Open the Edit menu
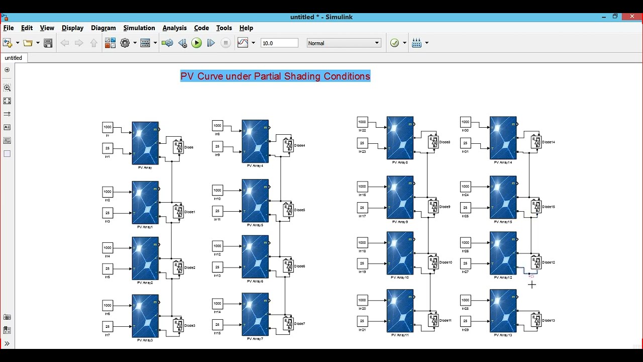 tap(27, 28)
